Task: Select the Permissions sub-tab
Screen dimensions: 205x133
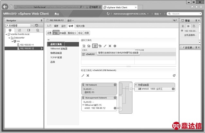Action: 86,33
